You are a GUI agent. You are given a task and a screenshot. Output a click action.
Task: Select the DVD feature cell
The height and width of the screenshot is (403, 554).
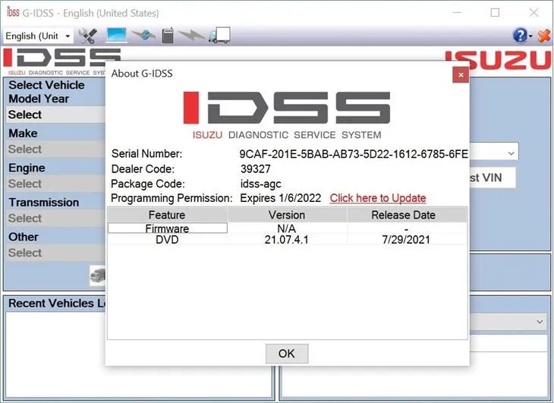[x=168, y=240]
